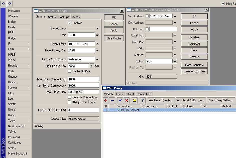Click the filter funnel icon

coord(143,100)
